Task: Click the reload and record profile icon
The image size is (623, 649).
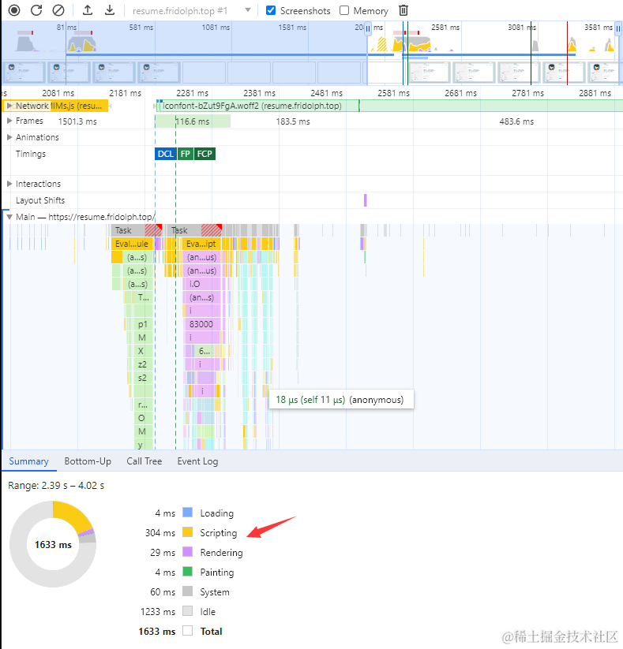Action: (x=36, y=10)
